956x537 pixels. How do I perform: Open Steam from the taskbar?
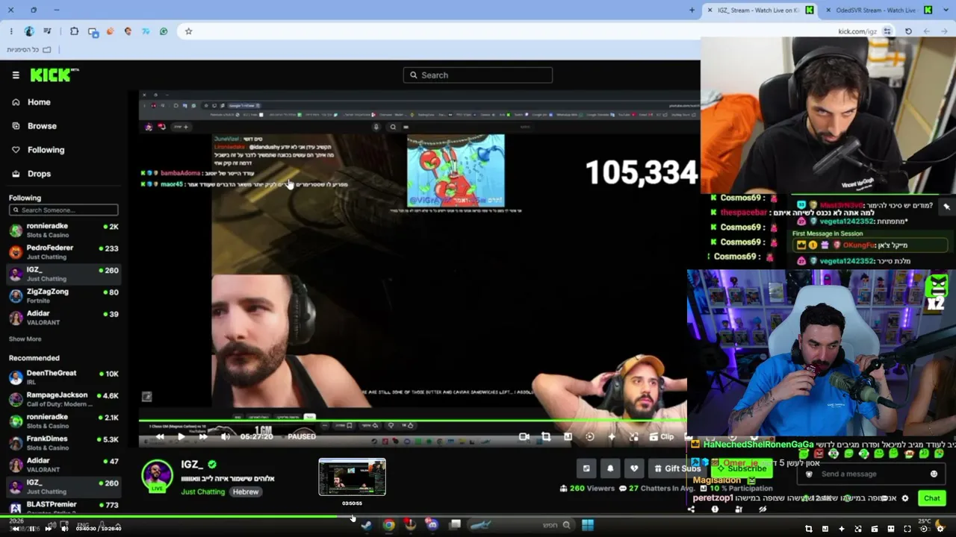(367, 525)
